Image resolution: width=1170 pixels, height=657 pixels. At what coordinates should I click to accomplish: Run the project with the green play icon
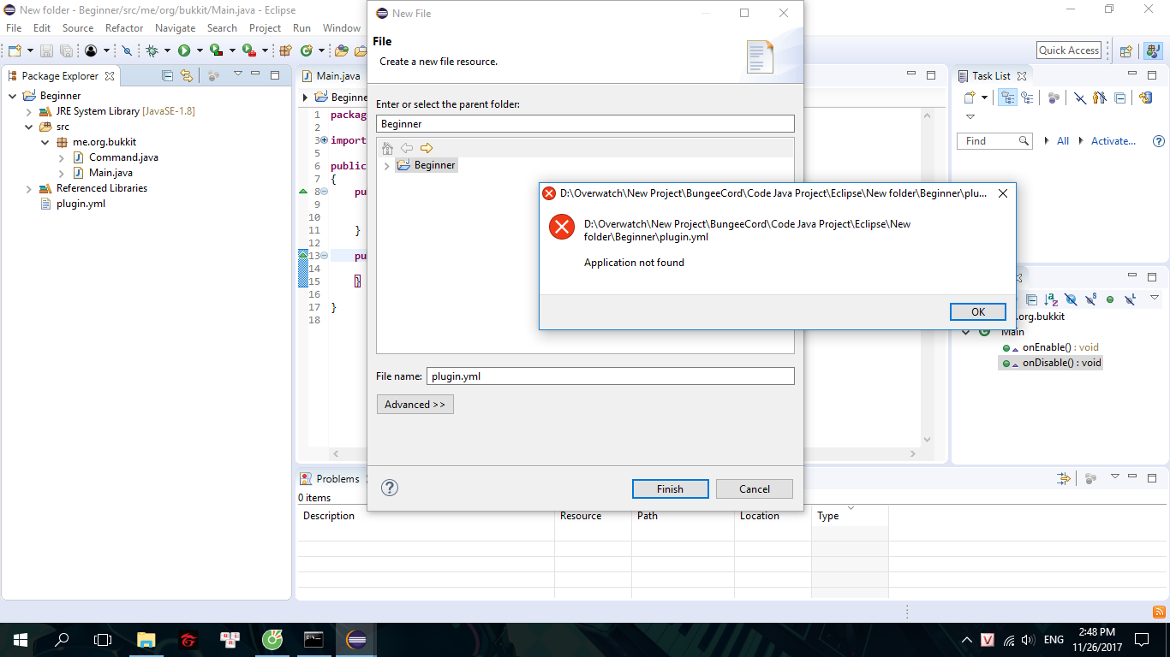183,51
